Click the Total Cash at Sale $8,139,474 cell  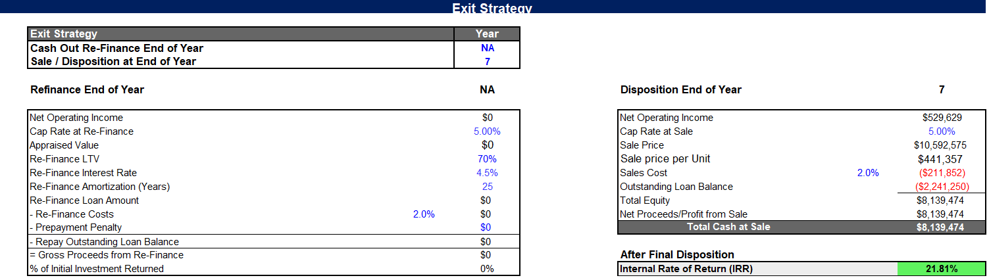[x=942, y=227]
